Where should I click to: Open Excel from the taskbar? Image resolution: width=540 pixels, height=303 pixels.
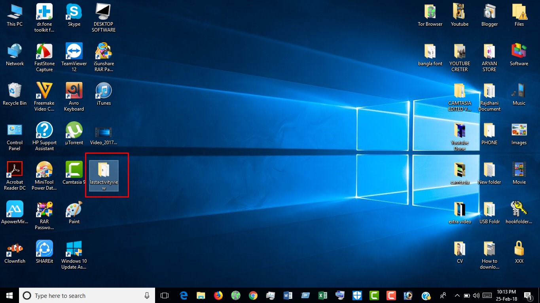click(x=322, y=295)
